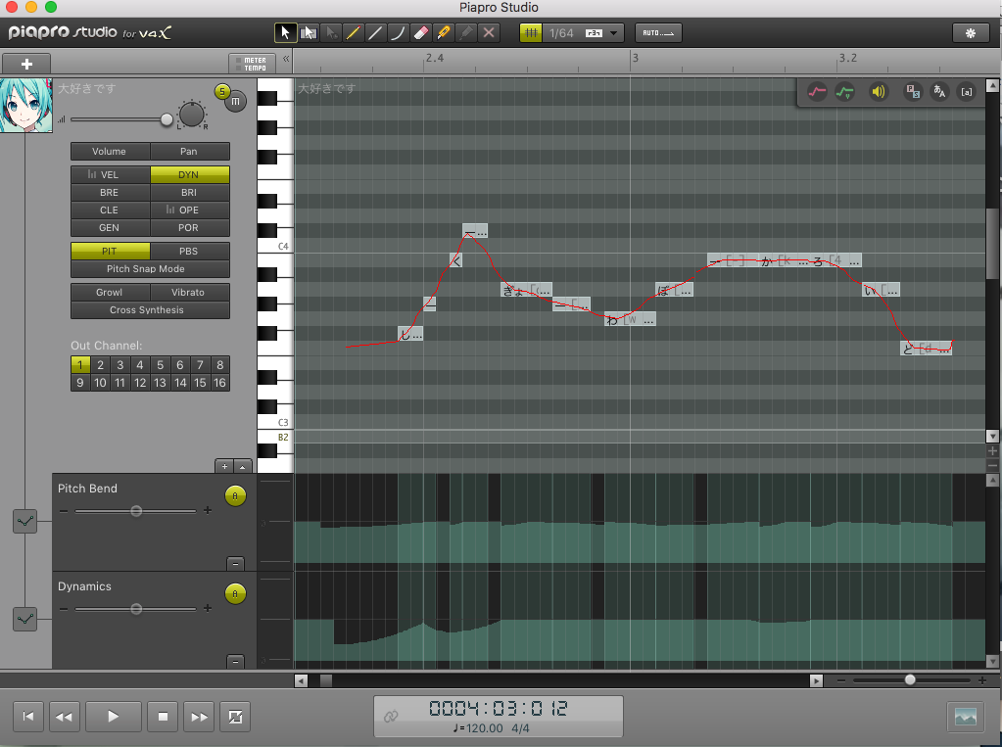Select output channel 1
Image resolution: width=1002 pixels, height=747 pixels.
click(x=80, y=365)
